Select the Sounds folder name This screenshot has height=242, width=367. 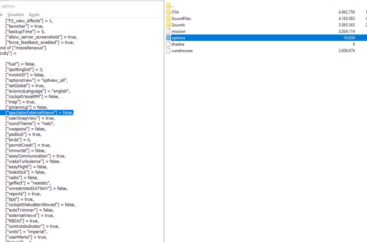pos(178,25)
